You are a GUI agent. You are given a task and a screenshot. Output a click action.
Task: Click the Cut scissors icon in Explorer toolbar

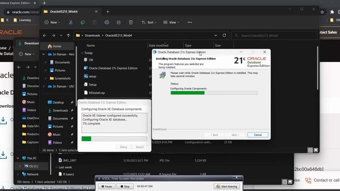pyautogui.click(x=71, y=22)
